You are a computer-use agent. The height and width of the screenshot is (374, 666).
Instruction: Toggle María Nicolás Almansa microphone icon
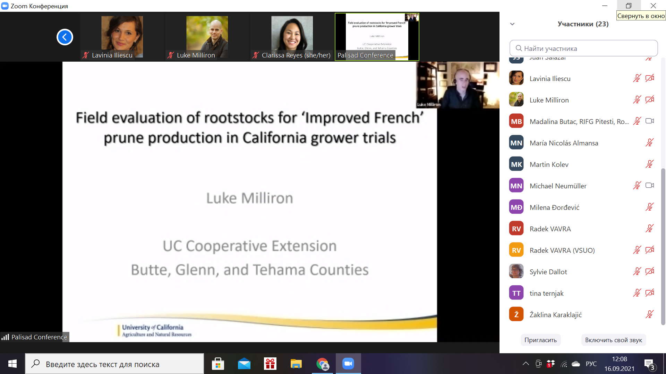point(650,143)
